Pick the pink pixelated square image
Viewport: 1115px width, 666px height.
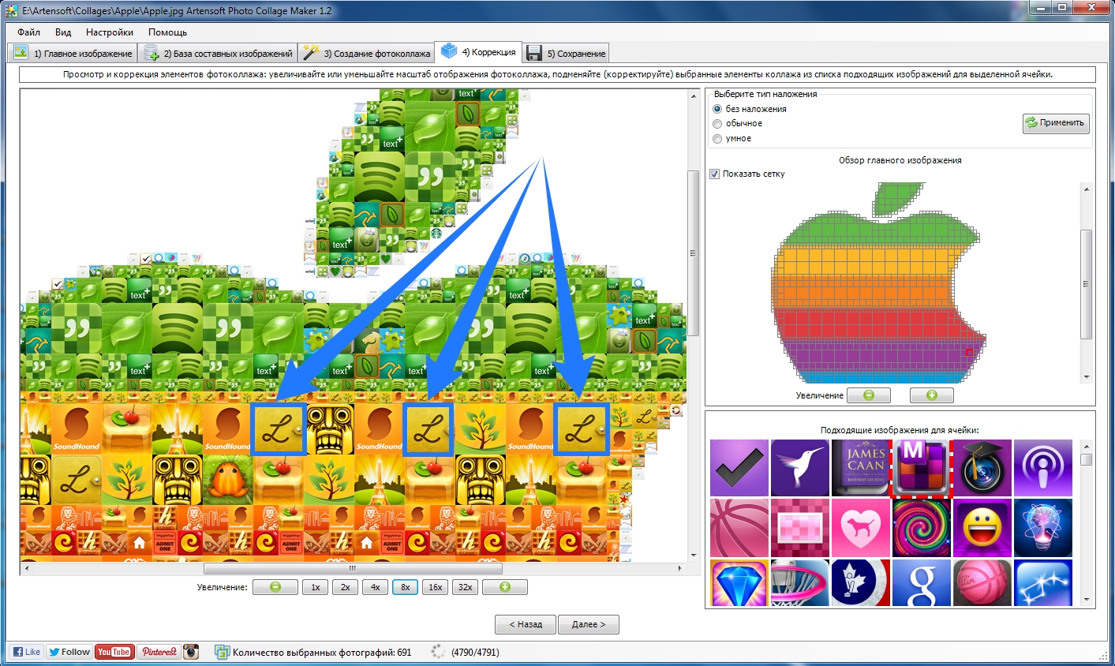[x=800, y=528]
